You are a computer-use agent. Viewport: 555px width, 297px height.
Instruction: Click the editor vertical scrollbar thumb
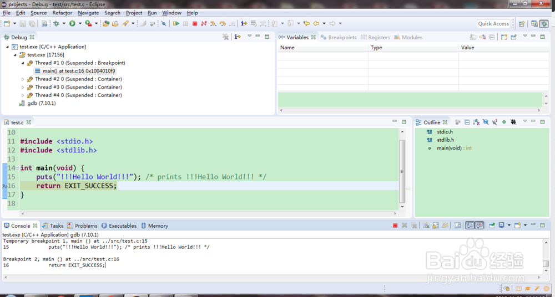pos(402,171)
